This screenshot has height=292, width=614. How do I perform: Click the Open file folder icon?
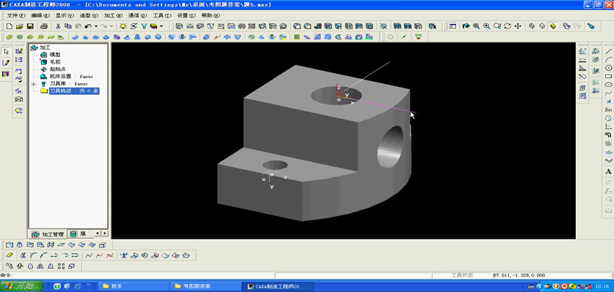pyautogui.click(x=20, y=26)
